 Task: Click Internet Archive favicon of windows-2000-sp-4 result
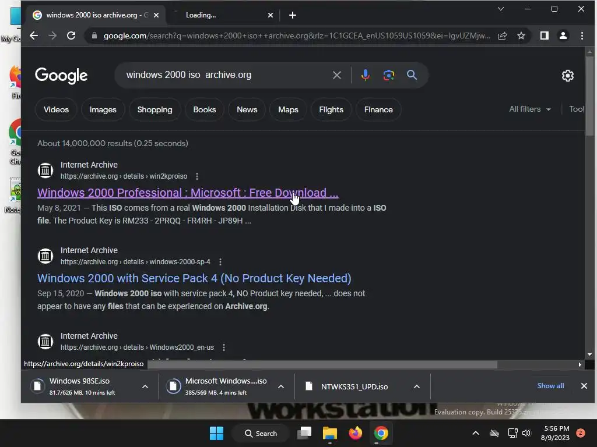45,256
